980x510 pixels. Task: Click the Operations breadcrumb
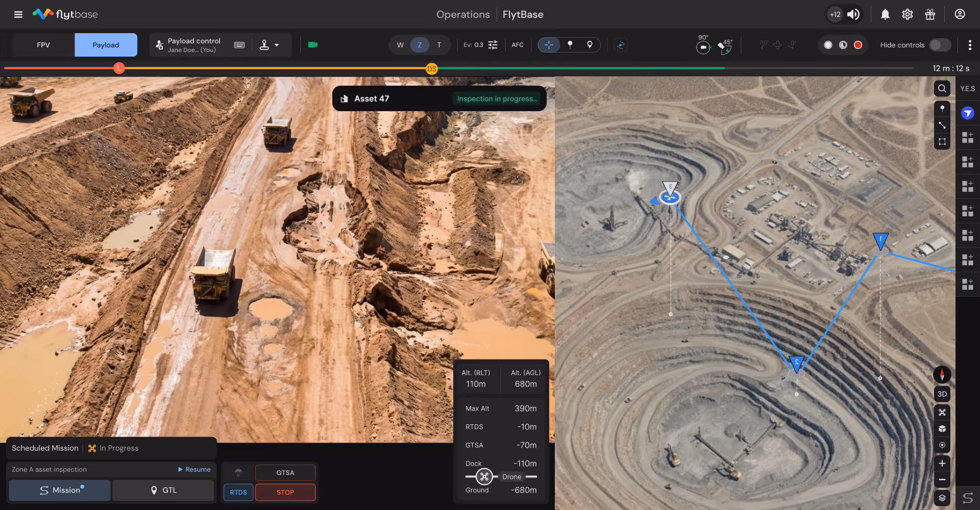point(463,14)
